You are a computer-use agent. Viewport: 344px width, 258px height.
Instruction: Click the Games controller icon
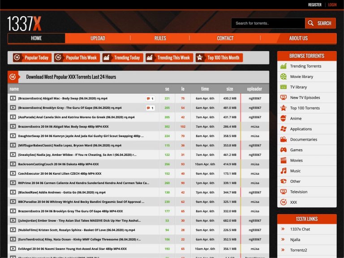(283, 150)
